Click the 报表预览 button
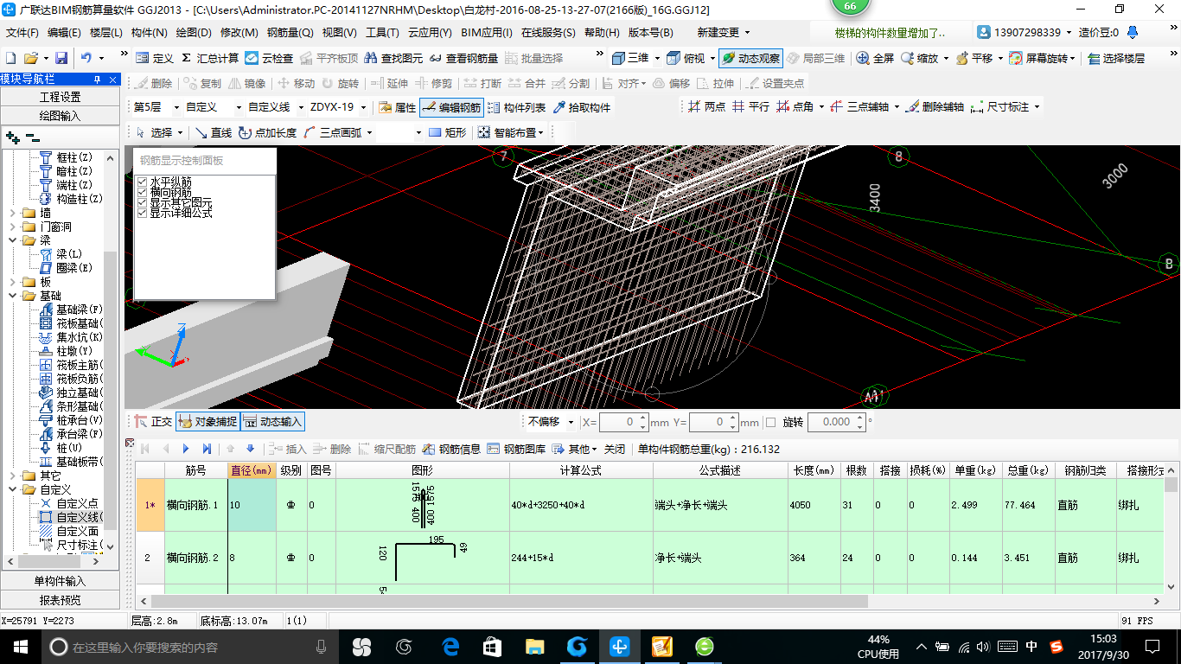Screen dimensions: 1181x664 click(61, 600)
